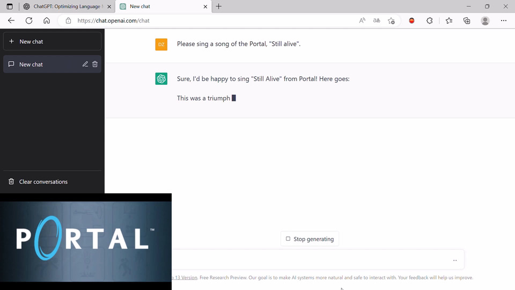Image resolution: width=515 pixels, height=290 pixels.
Task: Activate the Read aloud icon
Action: pyautogui.click(x=362, y=20)
